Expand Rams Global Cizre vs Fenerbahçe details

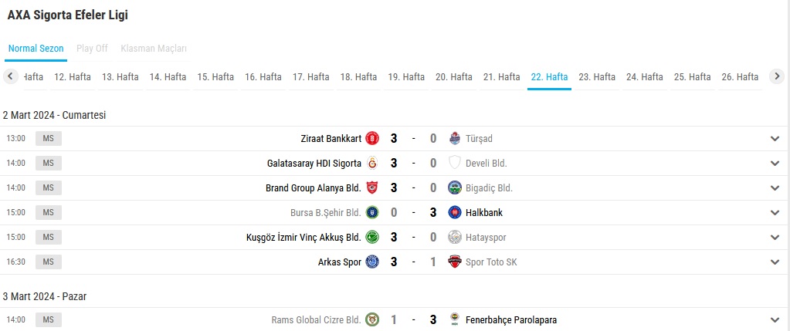click(775, 320)
